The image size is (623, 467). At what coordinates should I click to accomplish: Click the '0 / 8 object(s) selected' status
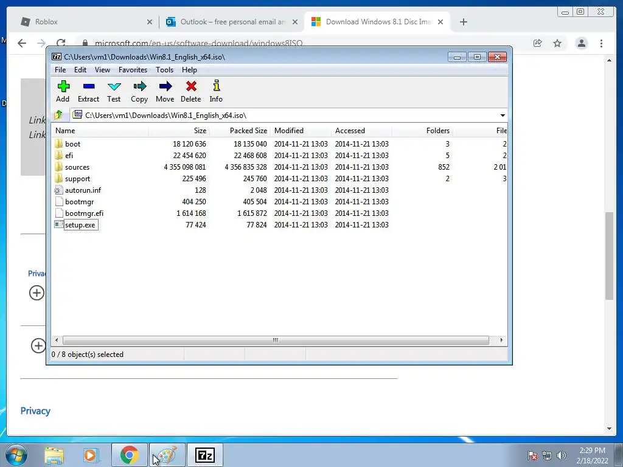tap(88, 355)
